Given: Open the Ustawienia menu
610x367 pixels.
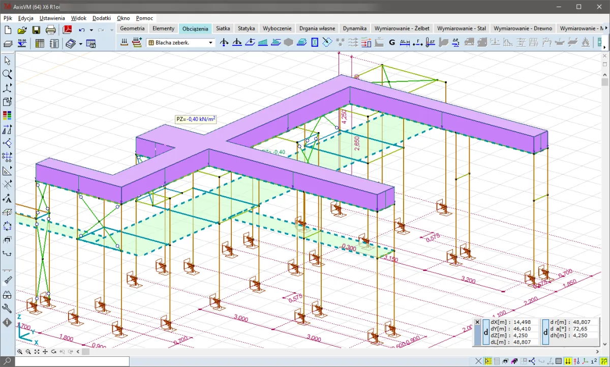Looking at the screenshot, I should pyautogui.click(x=52, y=18).
